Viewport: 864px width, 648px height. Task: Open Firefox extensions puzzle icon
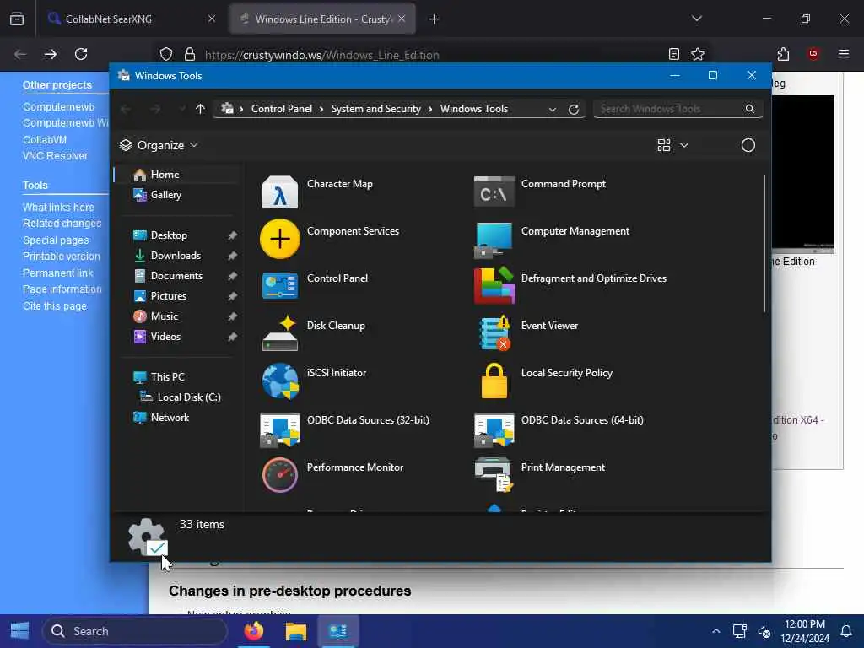tap(783, 54)
